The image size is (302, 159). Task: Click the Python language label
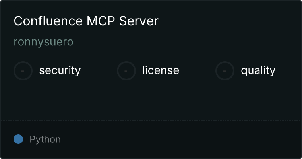coord(45,140)
